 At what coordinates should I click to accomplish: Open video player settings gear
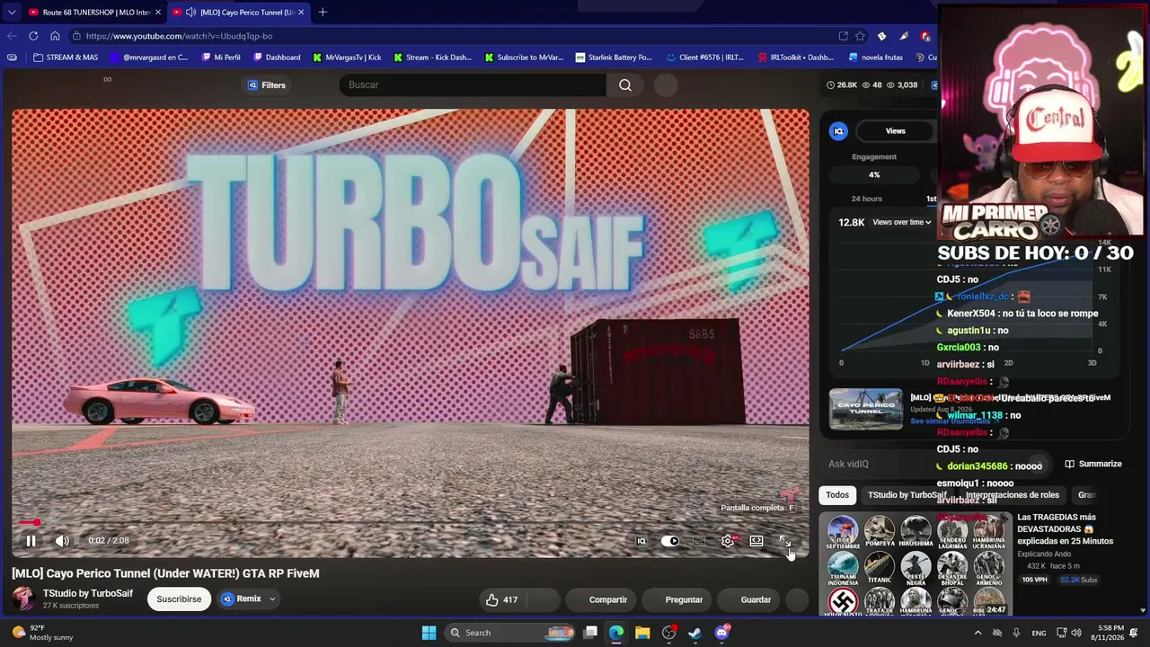[728, 541]
